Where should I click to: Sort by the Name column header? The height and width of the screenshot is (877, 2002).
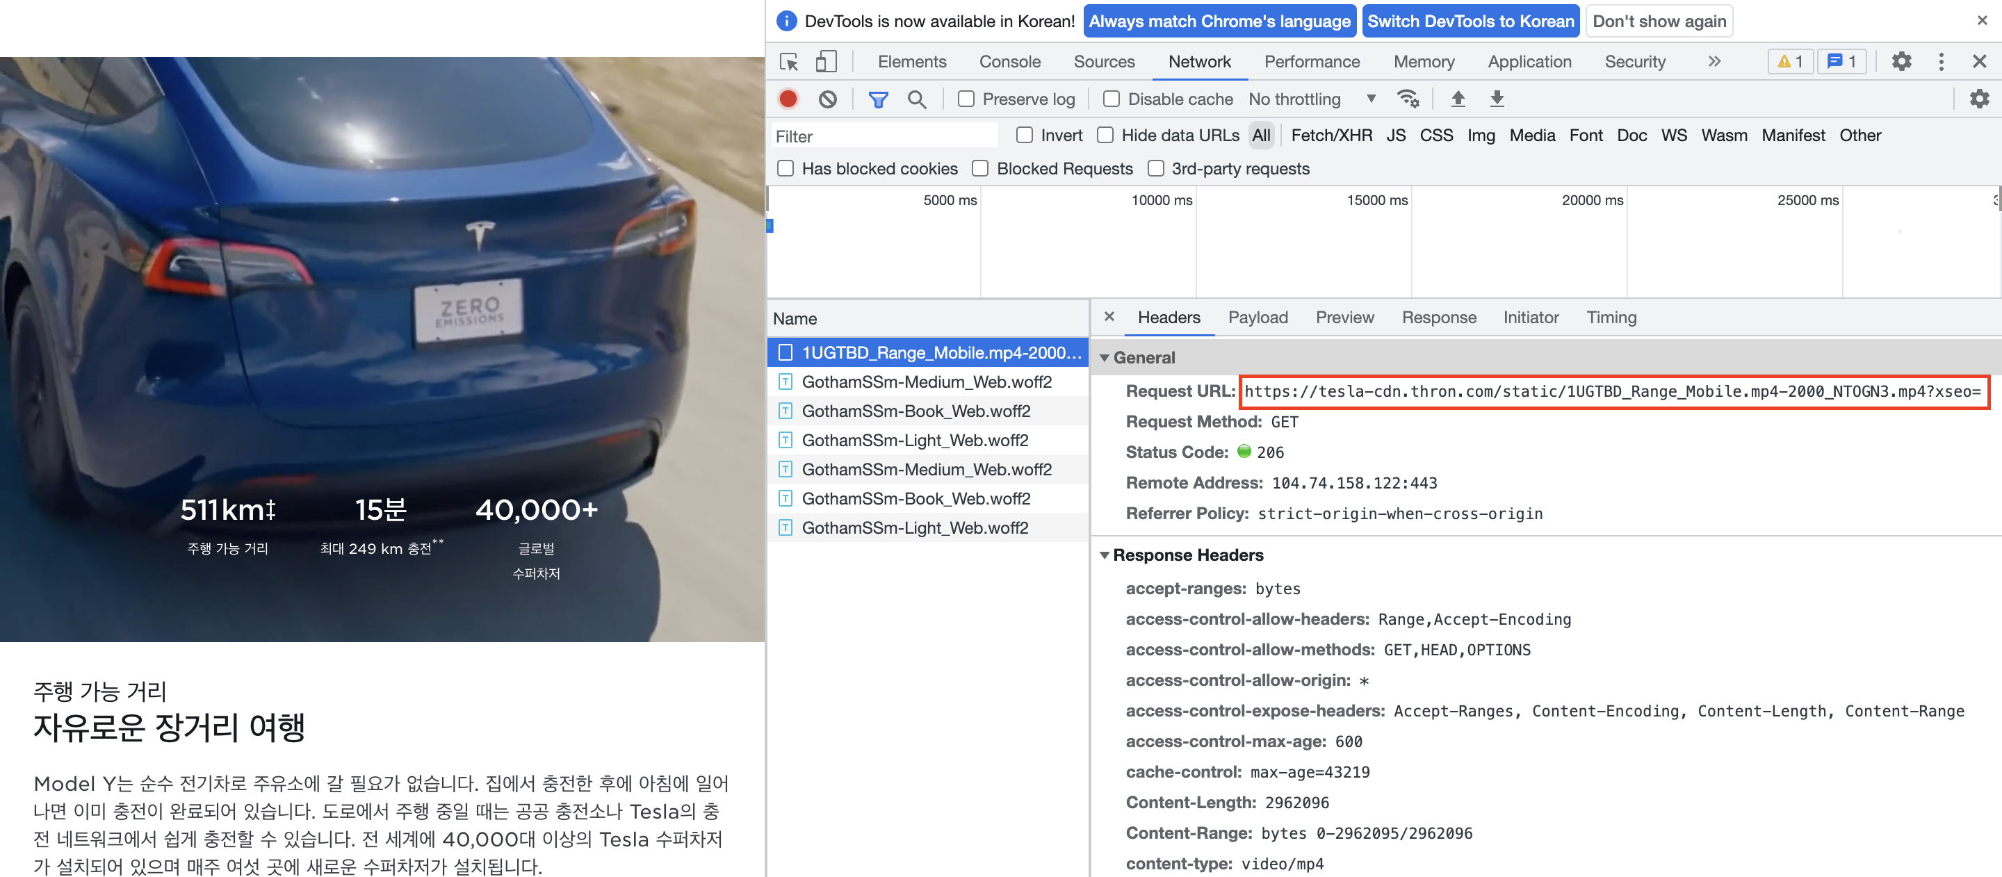(x=928, y=318)
